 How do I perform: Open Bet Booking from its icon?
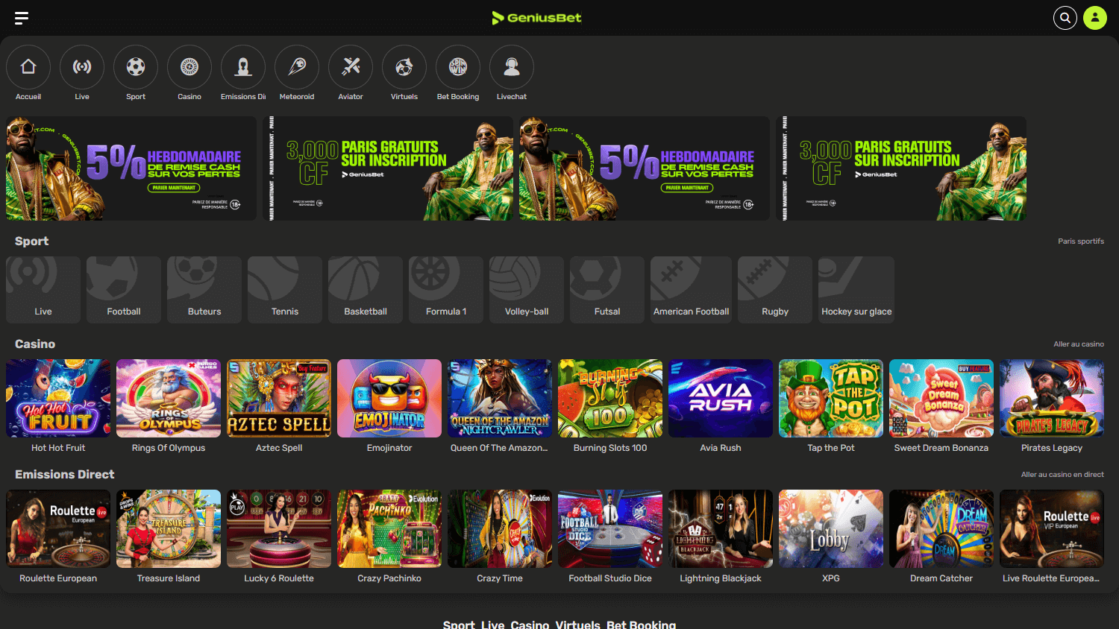coord(458,66)
